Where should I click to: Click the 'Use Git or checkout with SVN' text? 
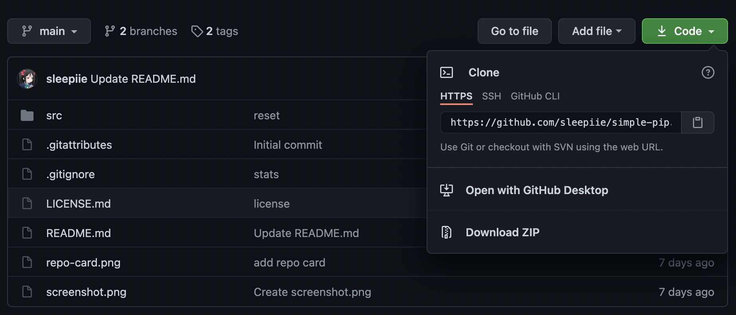(x=551, y=147)
